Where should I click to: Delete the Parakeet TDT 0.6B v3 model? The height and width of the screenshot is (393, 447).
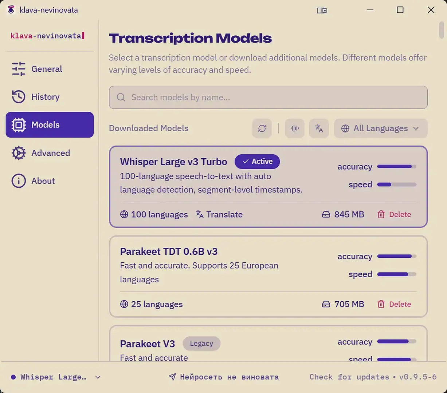click(394, 304)
